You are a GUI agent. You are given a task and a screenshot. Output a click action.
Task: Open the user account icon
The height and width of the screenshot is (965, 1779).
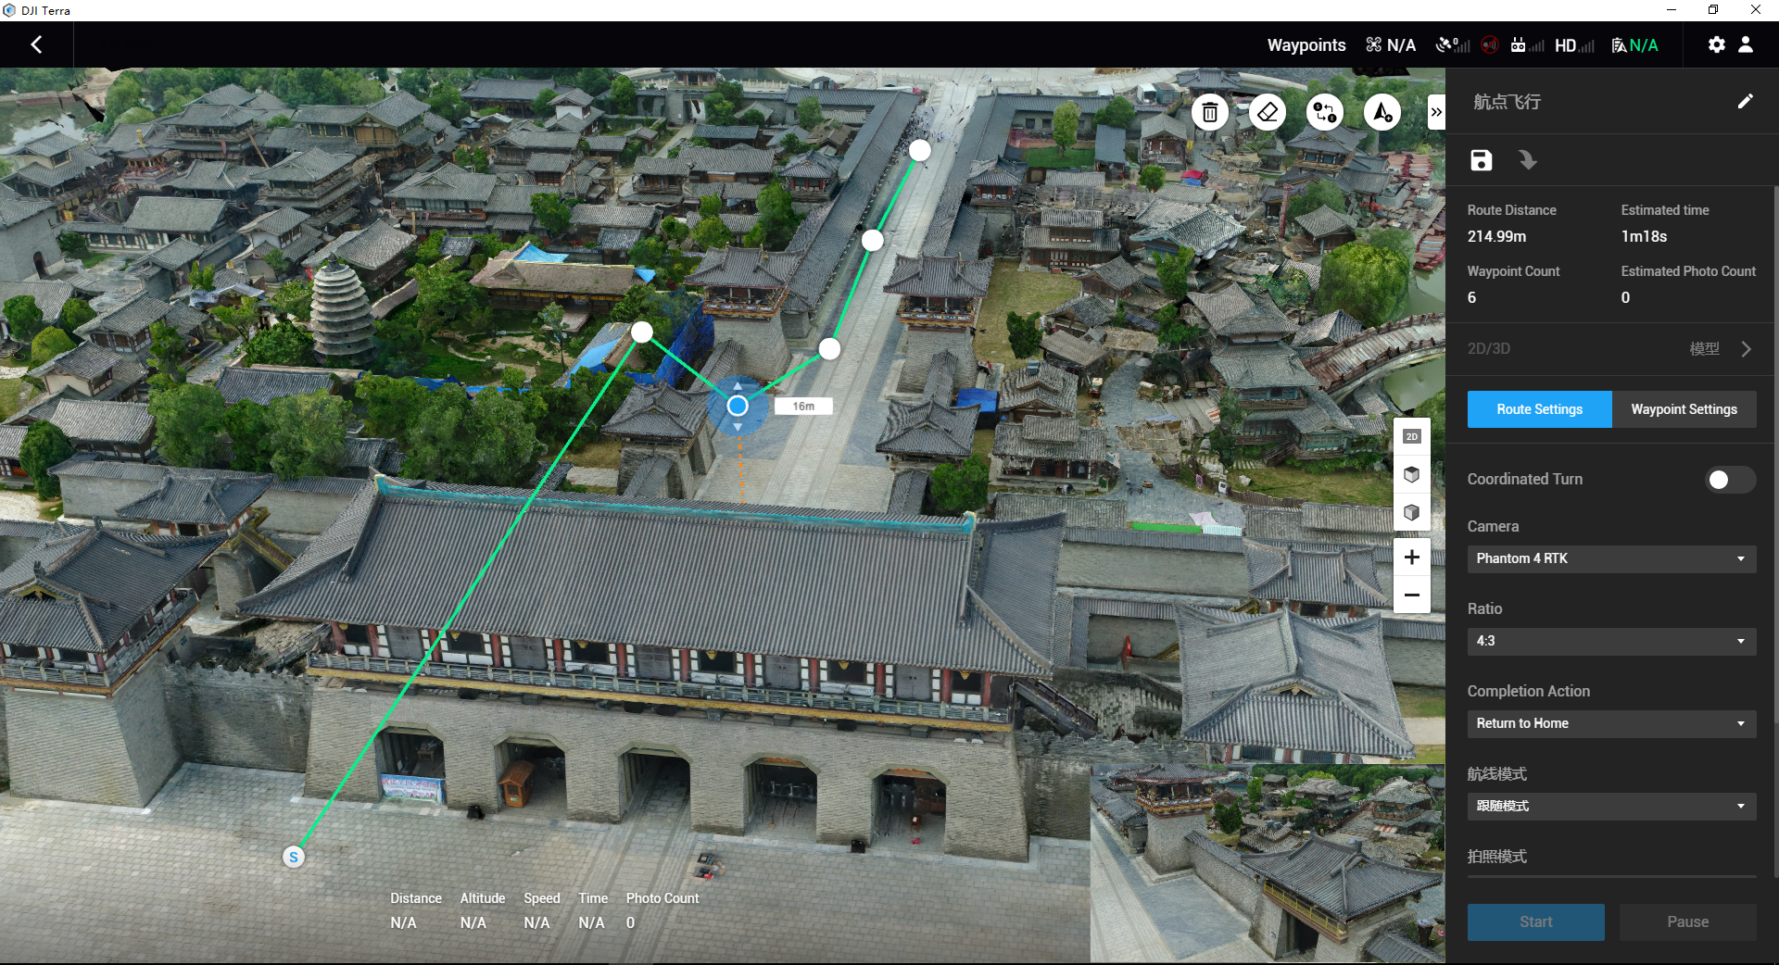pyautogui.click(x=1746, y=44)
